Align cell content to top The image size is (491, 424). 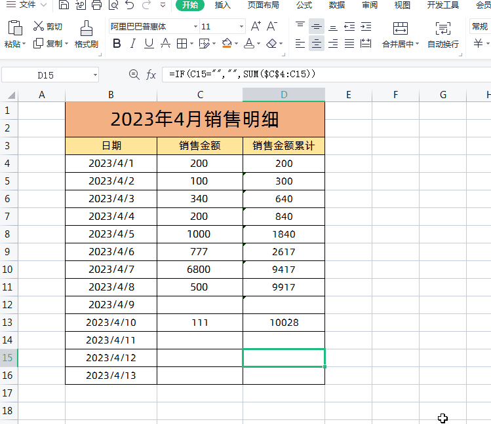300,26
